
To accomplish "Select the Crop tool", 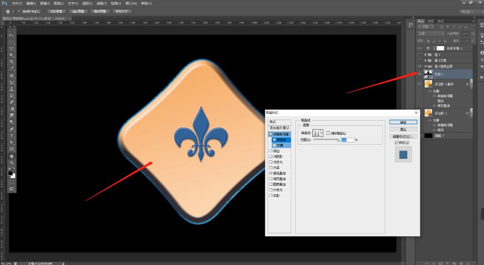I will [12, 62].
